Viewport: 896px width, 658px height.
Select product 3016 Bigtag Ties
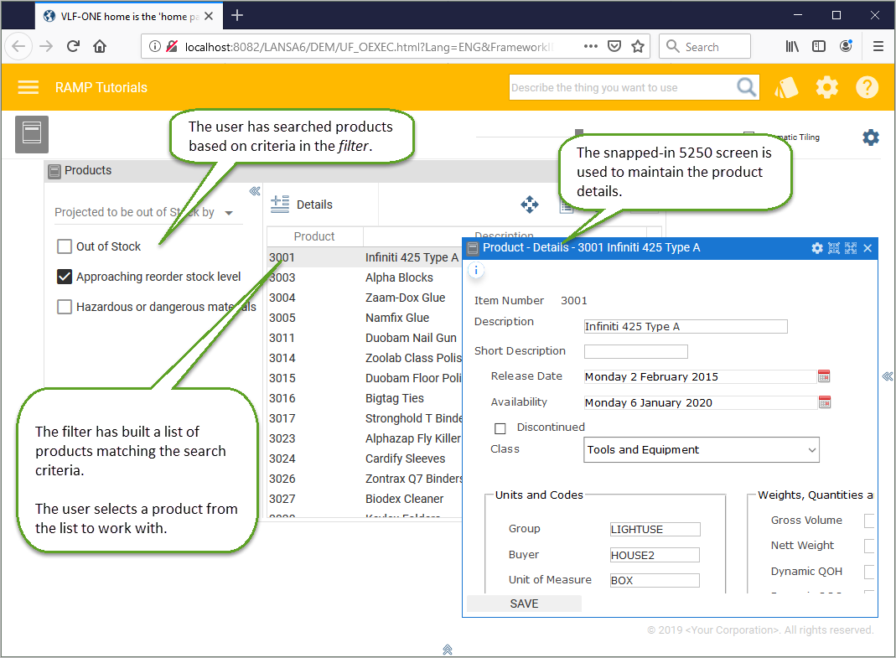point(364,398)
